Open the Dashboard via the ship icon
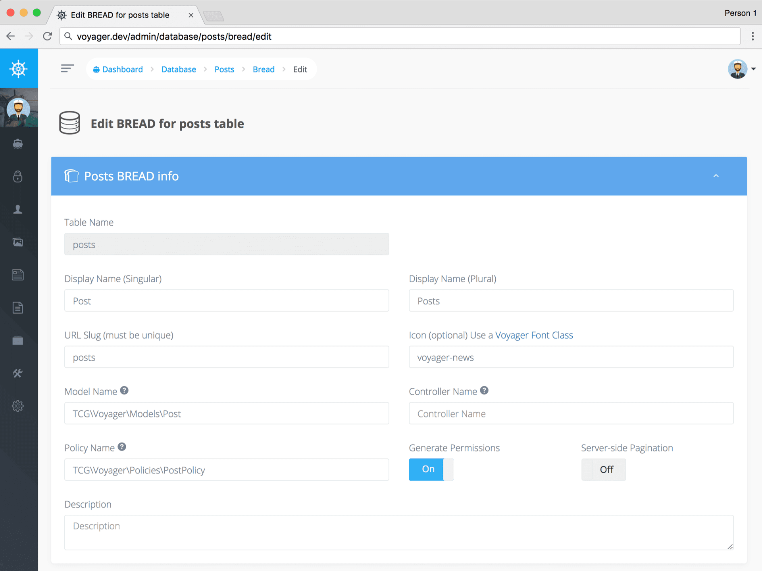The image size is (762, 571). click(x=18, y=144)
